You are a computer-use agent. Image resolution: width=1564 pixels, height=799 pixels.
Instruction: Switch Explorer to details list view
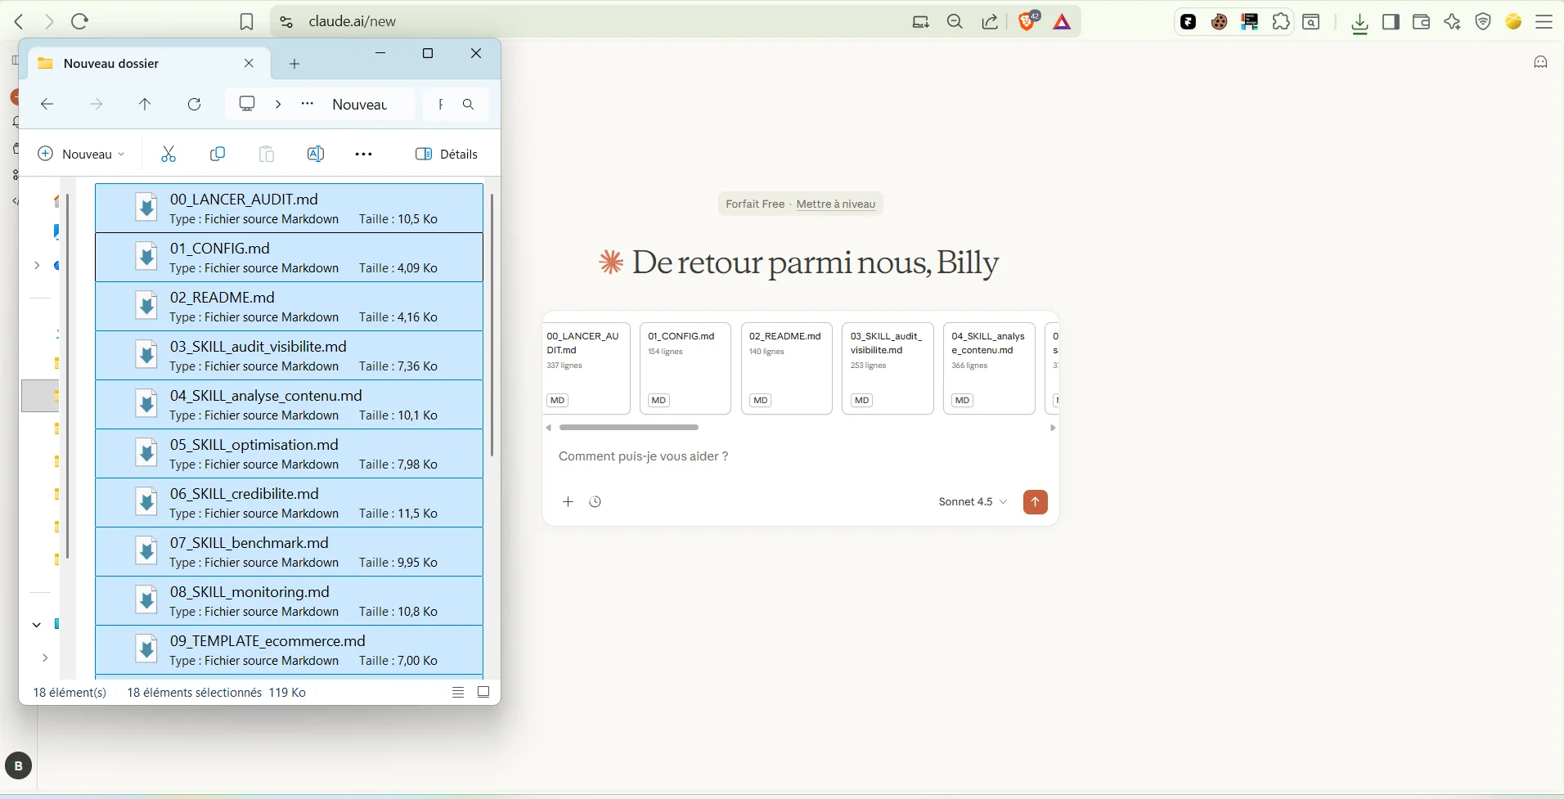point(458,693)
